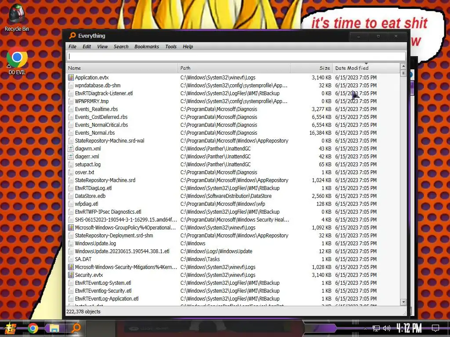The width and height of the screenshot is (450, 337).
Task: Select StateRepository-Deployment.srd-shm file name
Action: [114, 236]
